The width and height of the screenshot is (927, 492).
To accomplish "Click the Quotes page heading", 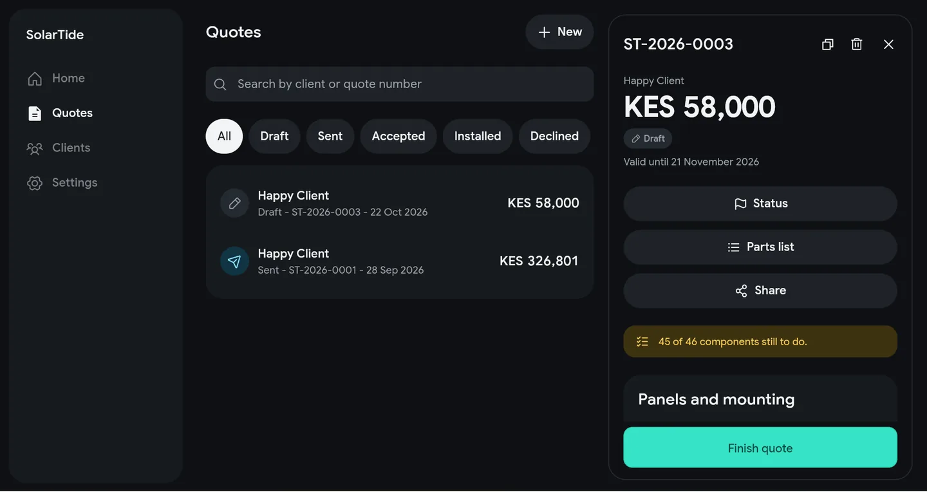I will [x=234, y=32].
